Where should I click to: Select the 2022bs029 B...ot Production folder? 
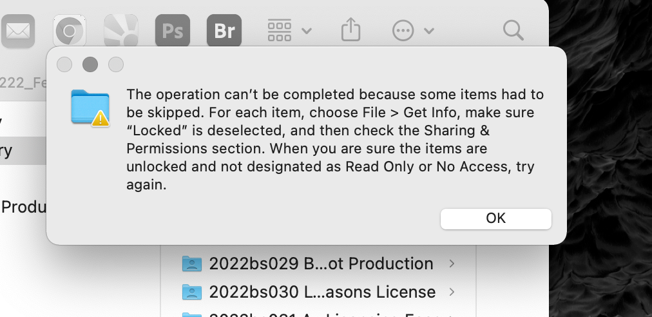click(x=321, y=264)
